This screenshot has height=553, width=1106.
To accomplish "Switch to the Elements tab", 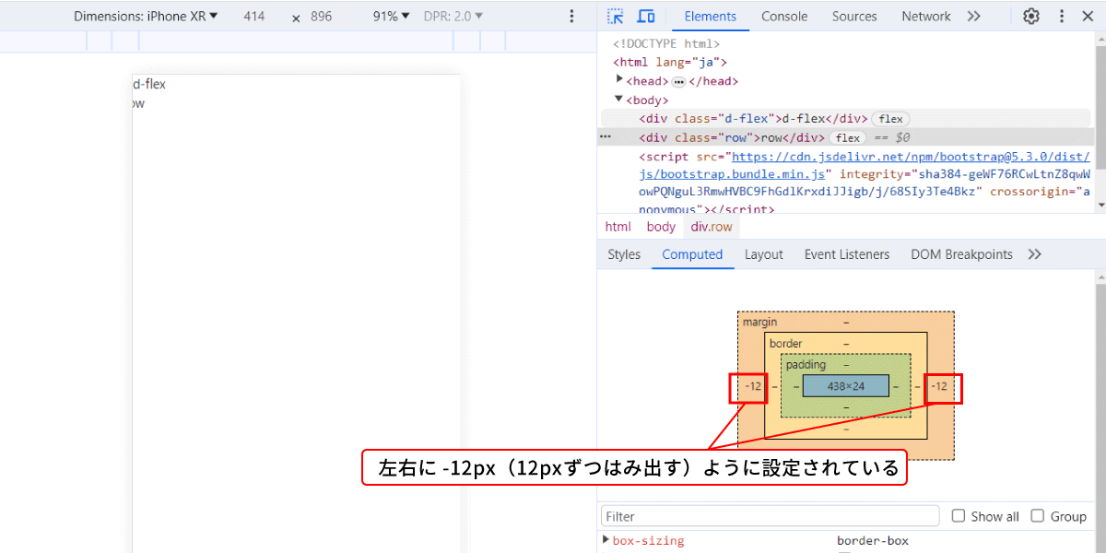I will point(711,17).
